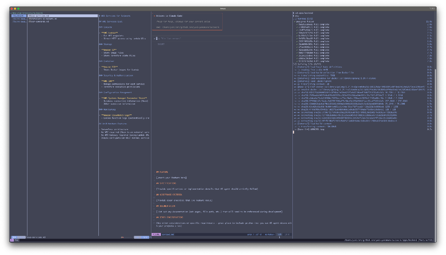Click '[Insert your feature here]' line
The width and height of the screenshot is (446, 255).
tap(171, 178)
